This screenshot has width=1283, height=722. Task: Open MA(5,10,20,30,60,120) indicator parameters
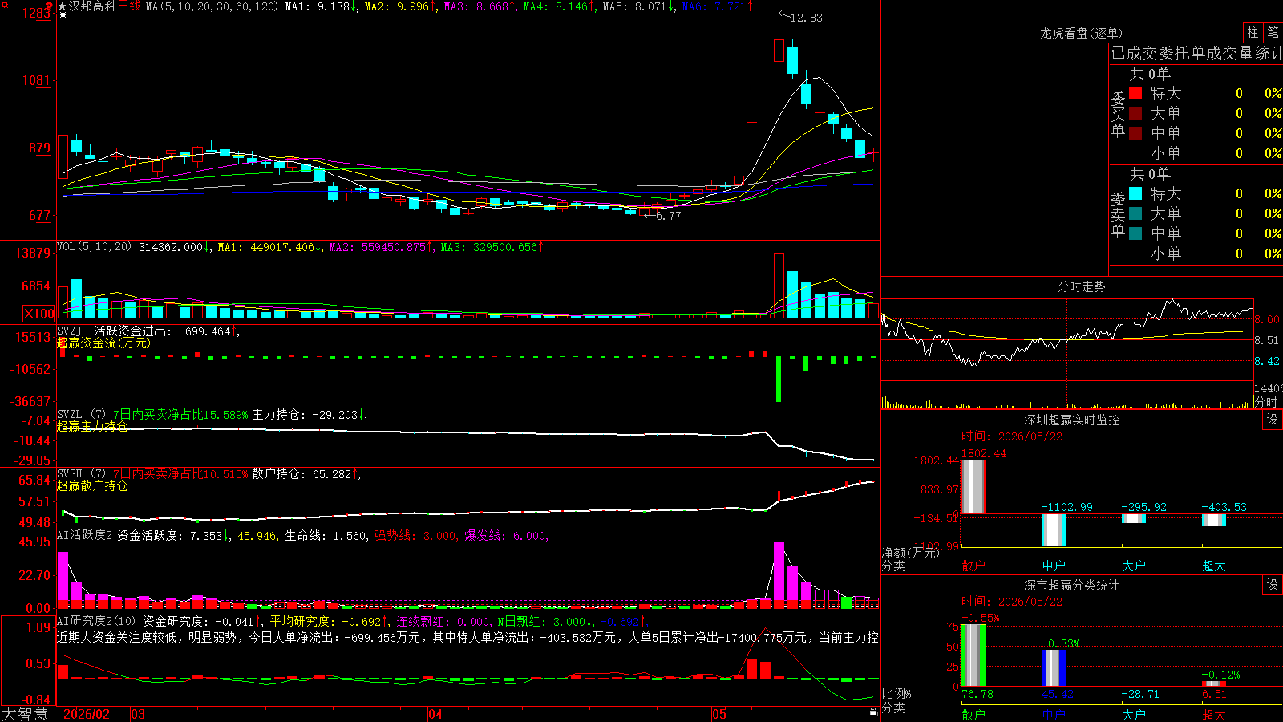(212, 6)
